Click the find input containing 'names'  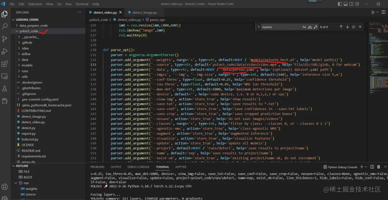tap(281, 27)
